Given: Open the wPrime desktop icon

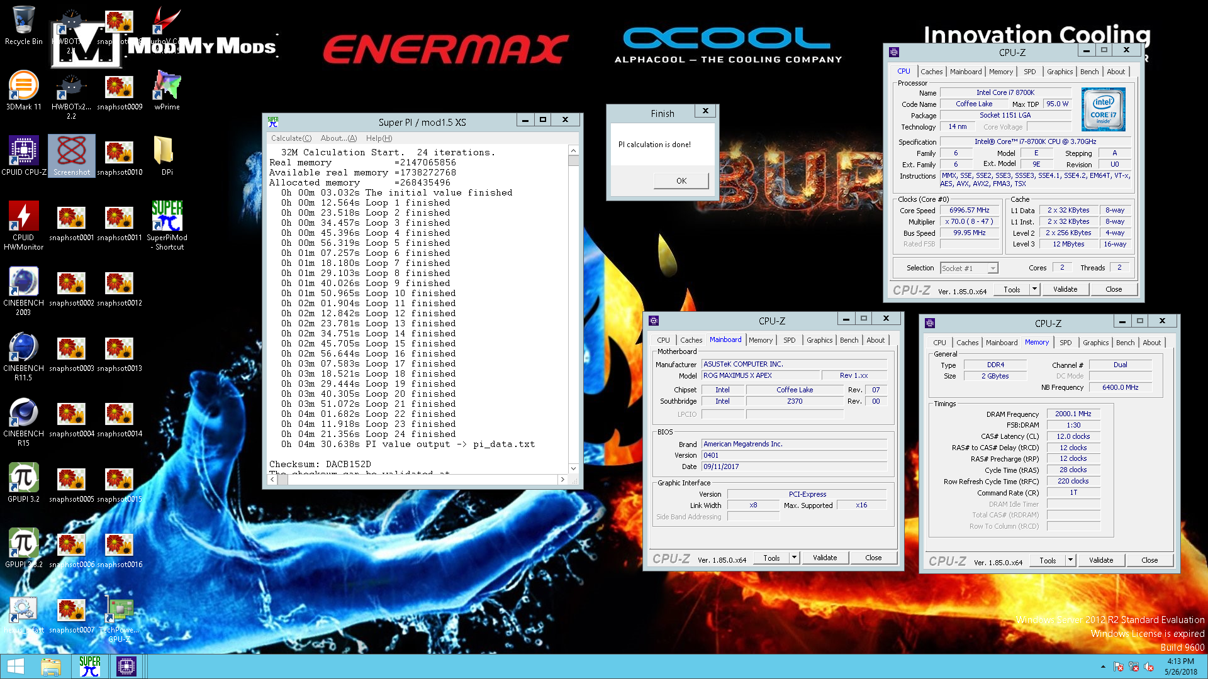Looking at the screenshot, I should point(167,91).
